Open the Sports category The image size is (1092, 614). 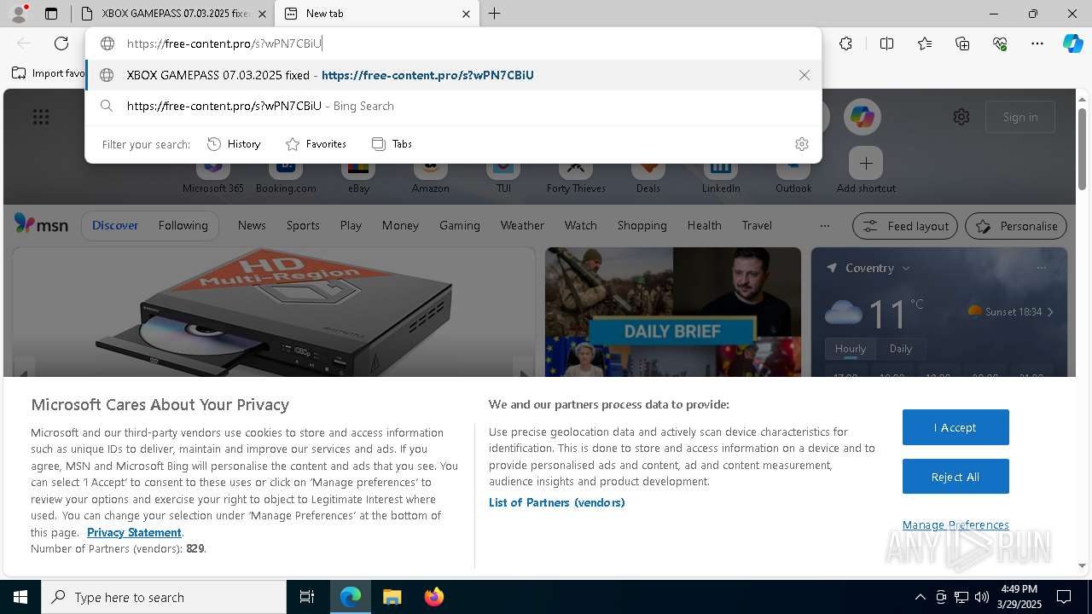coord(303,225)
